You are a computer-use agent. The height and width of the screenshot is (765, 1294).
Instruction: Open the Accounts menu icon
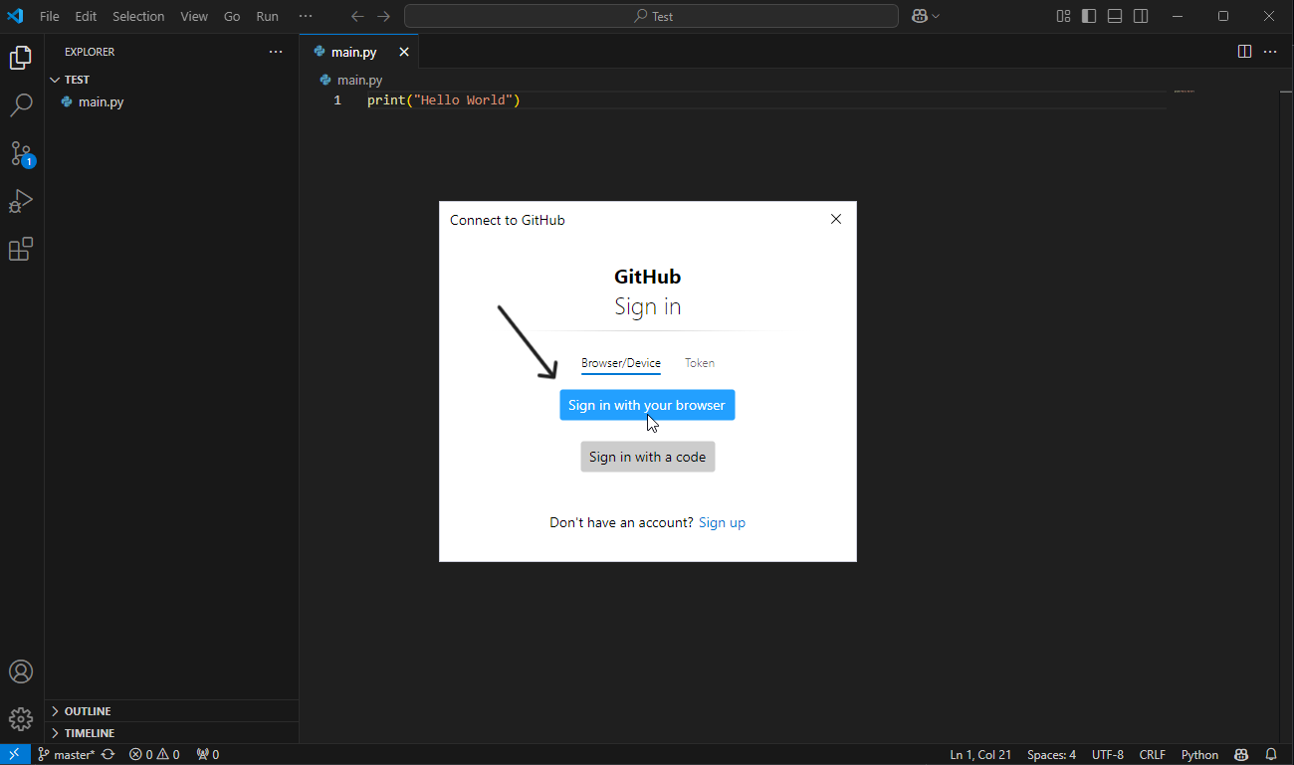pos(21,671)
